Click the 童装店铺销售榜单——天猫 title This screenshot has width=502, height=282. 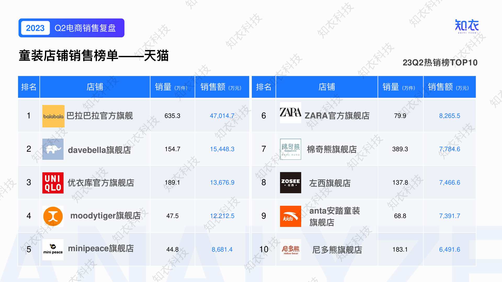pyautogui.click(x=94, y=56)
